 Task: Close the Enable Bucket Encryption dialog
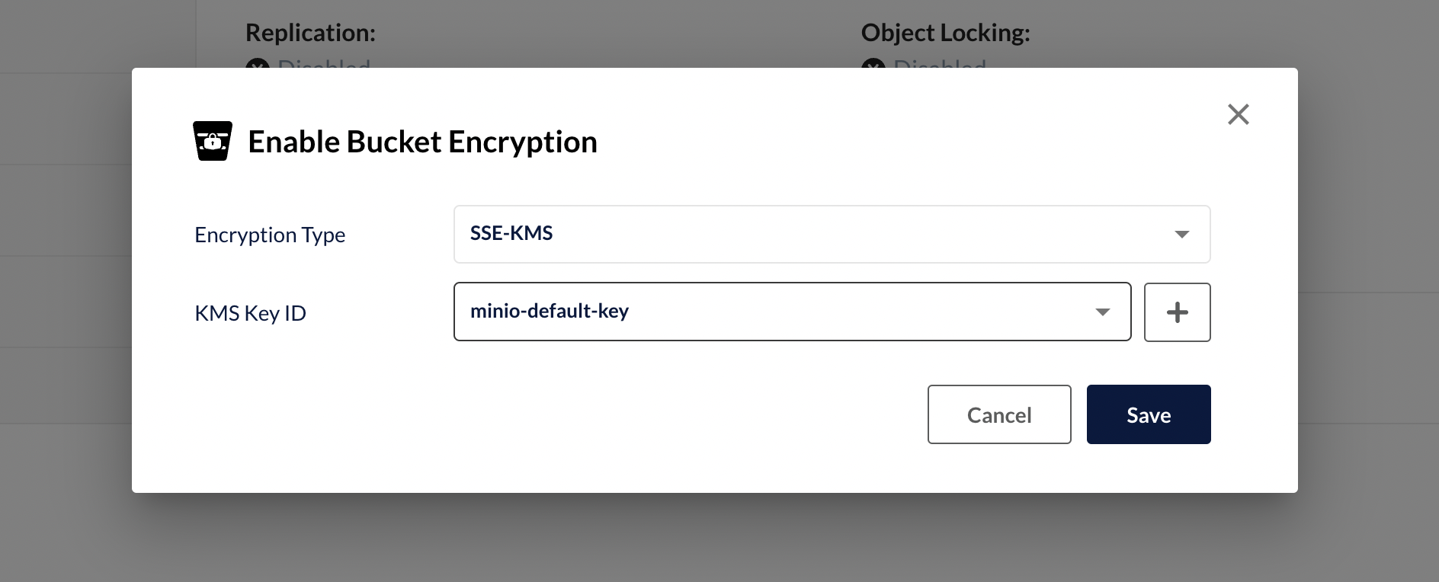[x=1238, y=114]
